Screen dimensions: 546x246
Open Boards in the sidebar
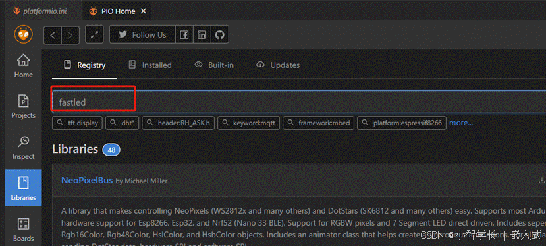[x=23, y=230]
